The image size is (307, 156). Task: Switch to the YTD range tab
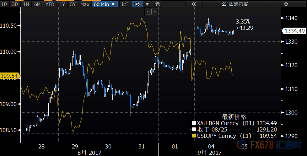point(49,4)
